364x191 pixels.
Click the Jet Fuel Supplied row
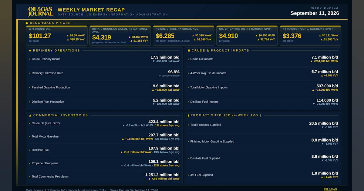click(263, 175)
